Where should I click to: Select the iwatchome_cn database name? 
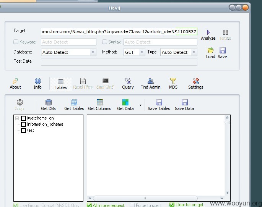pos(41,118)
